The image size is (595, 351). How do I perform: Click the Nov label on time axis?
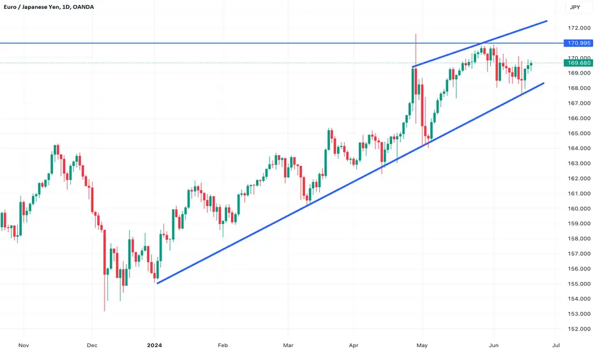24,345
